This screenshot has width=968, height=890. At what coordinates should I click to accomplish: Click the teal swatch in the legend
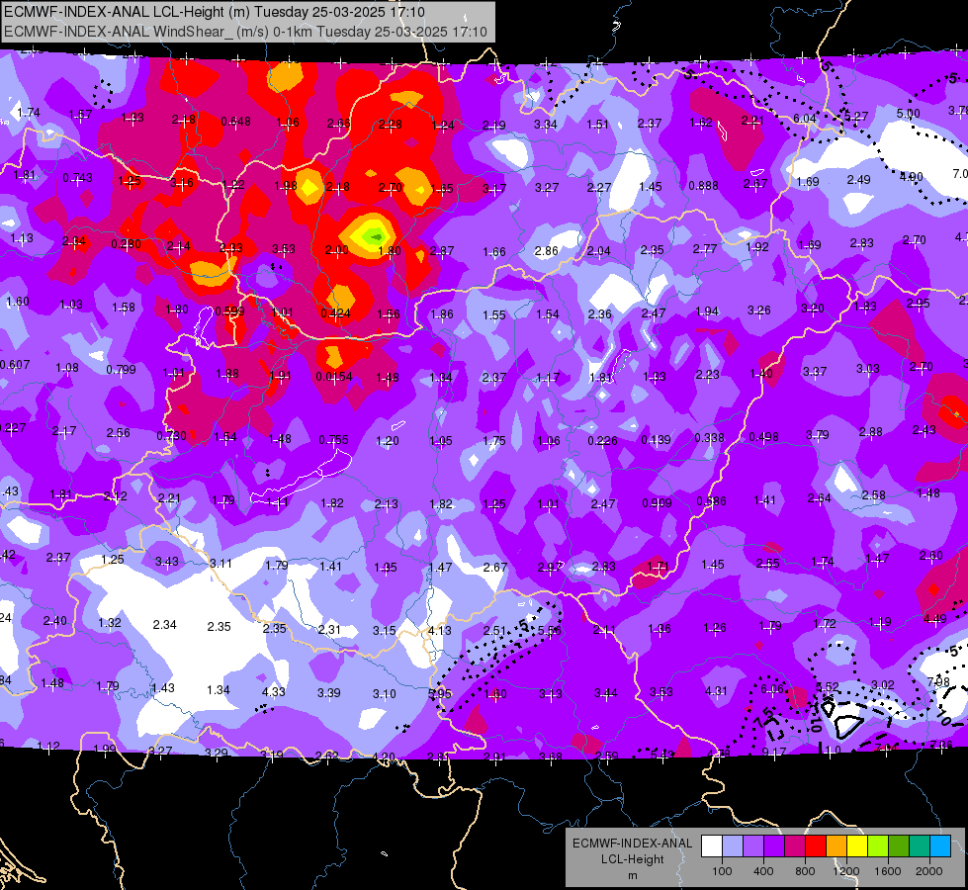click(920, 846)
